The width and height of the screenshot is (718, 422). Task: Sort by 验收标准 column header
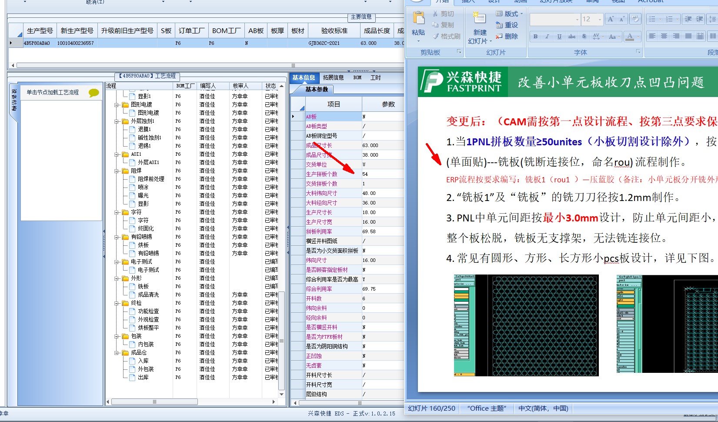click(x=334, y=31)
